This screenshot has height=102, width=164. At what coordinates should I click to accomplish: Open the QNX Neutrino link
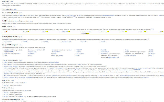[x=66, y=42]
